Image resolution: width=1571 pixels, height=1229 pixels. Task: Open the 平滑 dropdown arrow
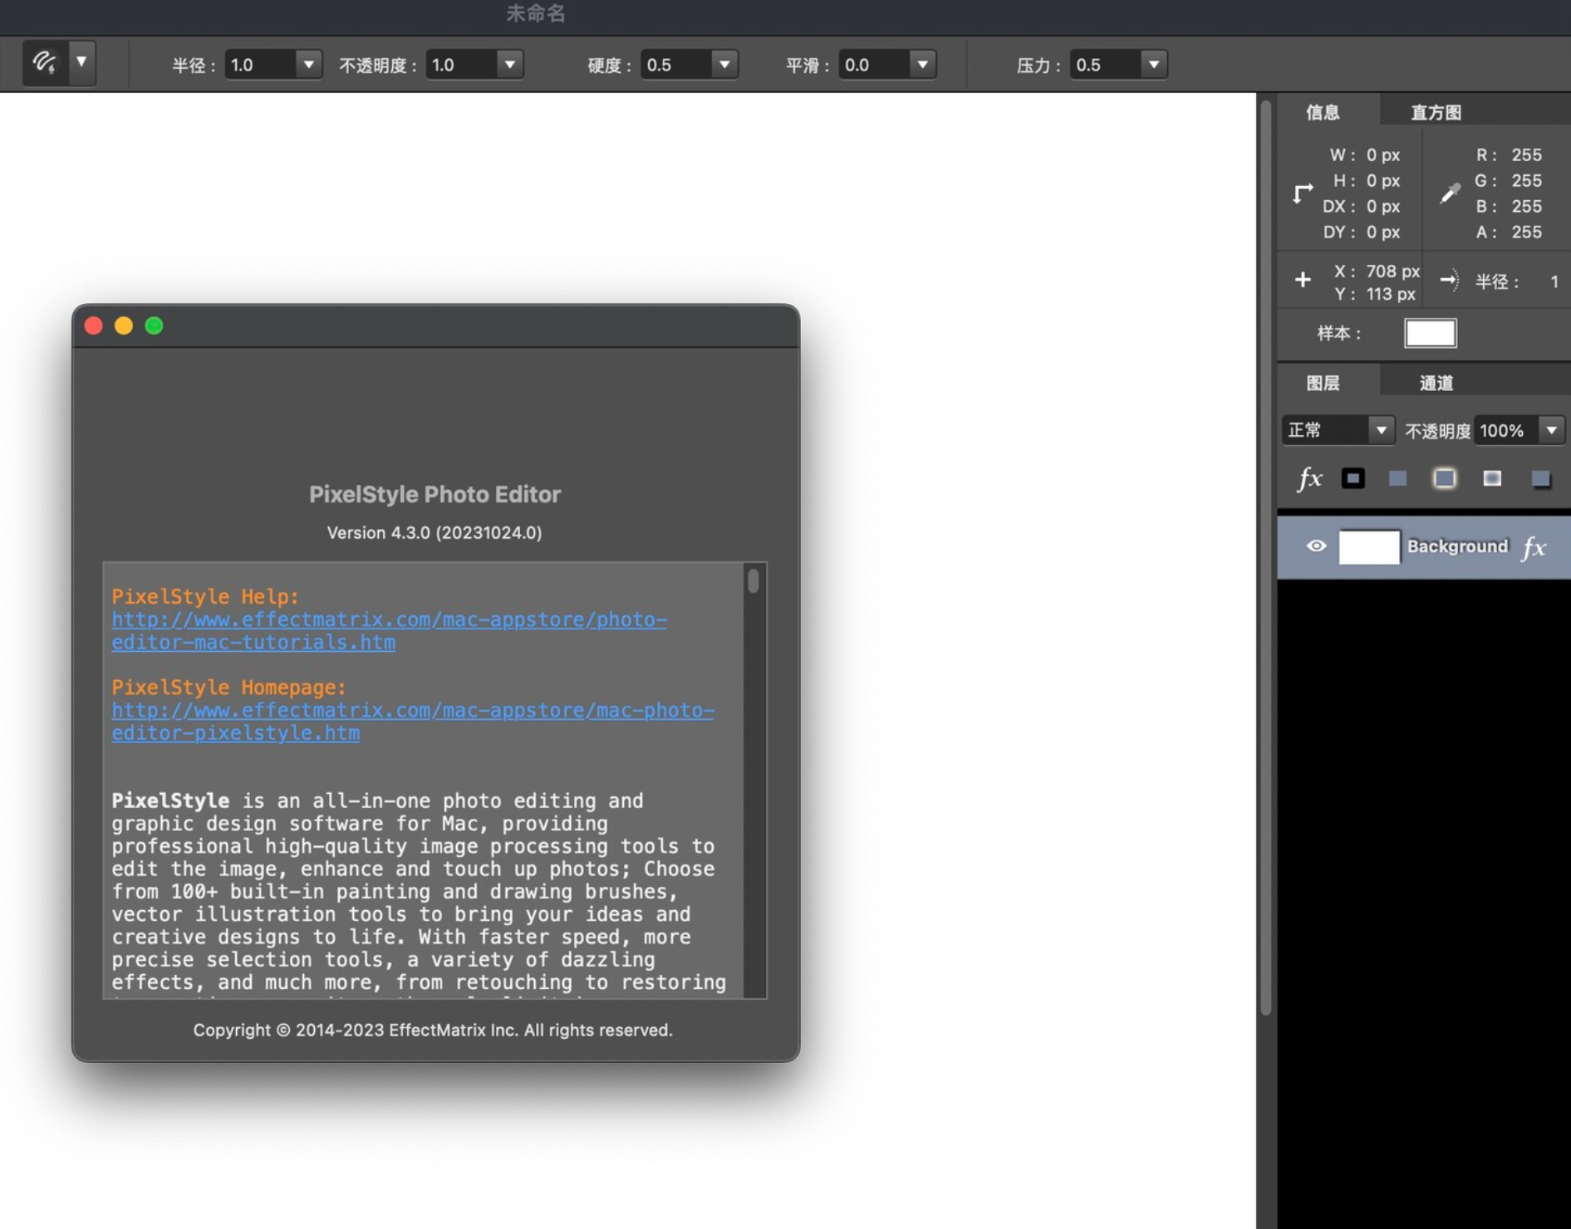pos(922,65)
